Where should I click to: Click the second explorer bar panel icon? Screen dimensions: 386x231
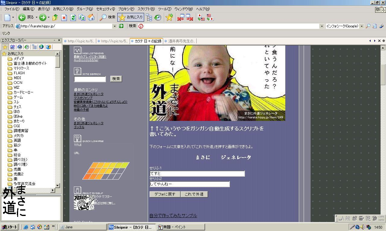point(12,47)
